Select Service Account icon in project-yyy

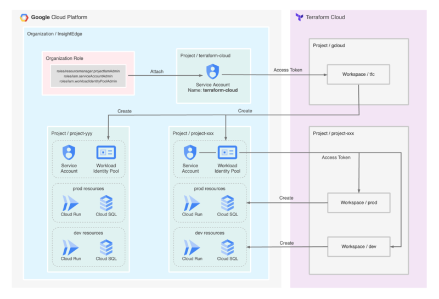pyautogui.click(x=69, y=153)
